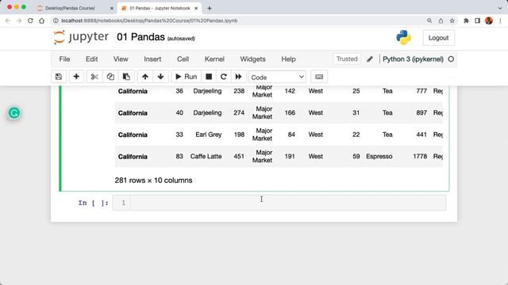Click the kernel idle circle indicator
Screen dimensions: 508x285
tap(451, 59)
